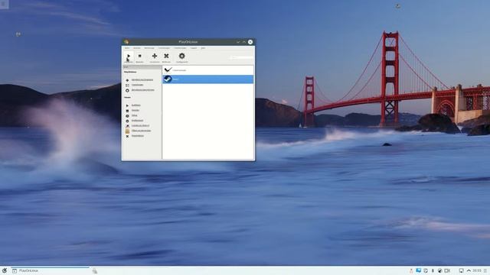Click the Steam logo icon in list
The image size is (490, 275).
[x=168, y=79]
